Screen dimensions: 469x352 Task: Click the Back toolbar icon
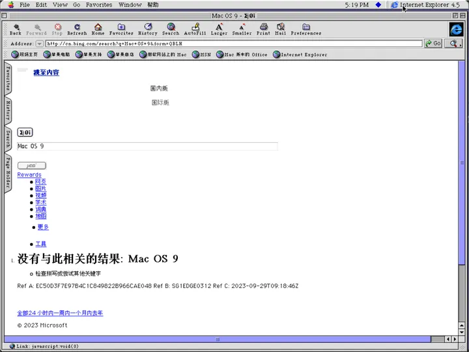(15, 29)
